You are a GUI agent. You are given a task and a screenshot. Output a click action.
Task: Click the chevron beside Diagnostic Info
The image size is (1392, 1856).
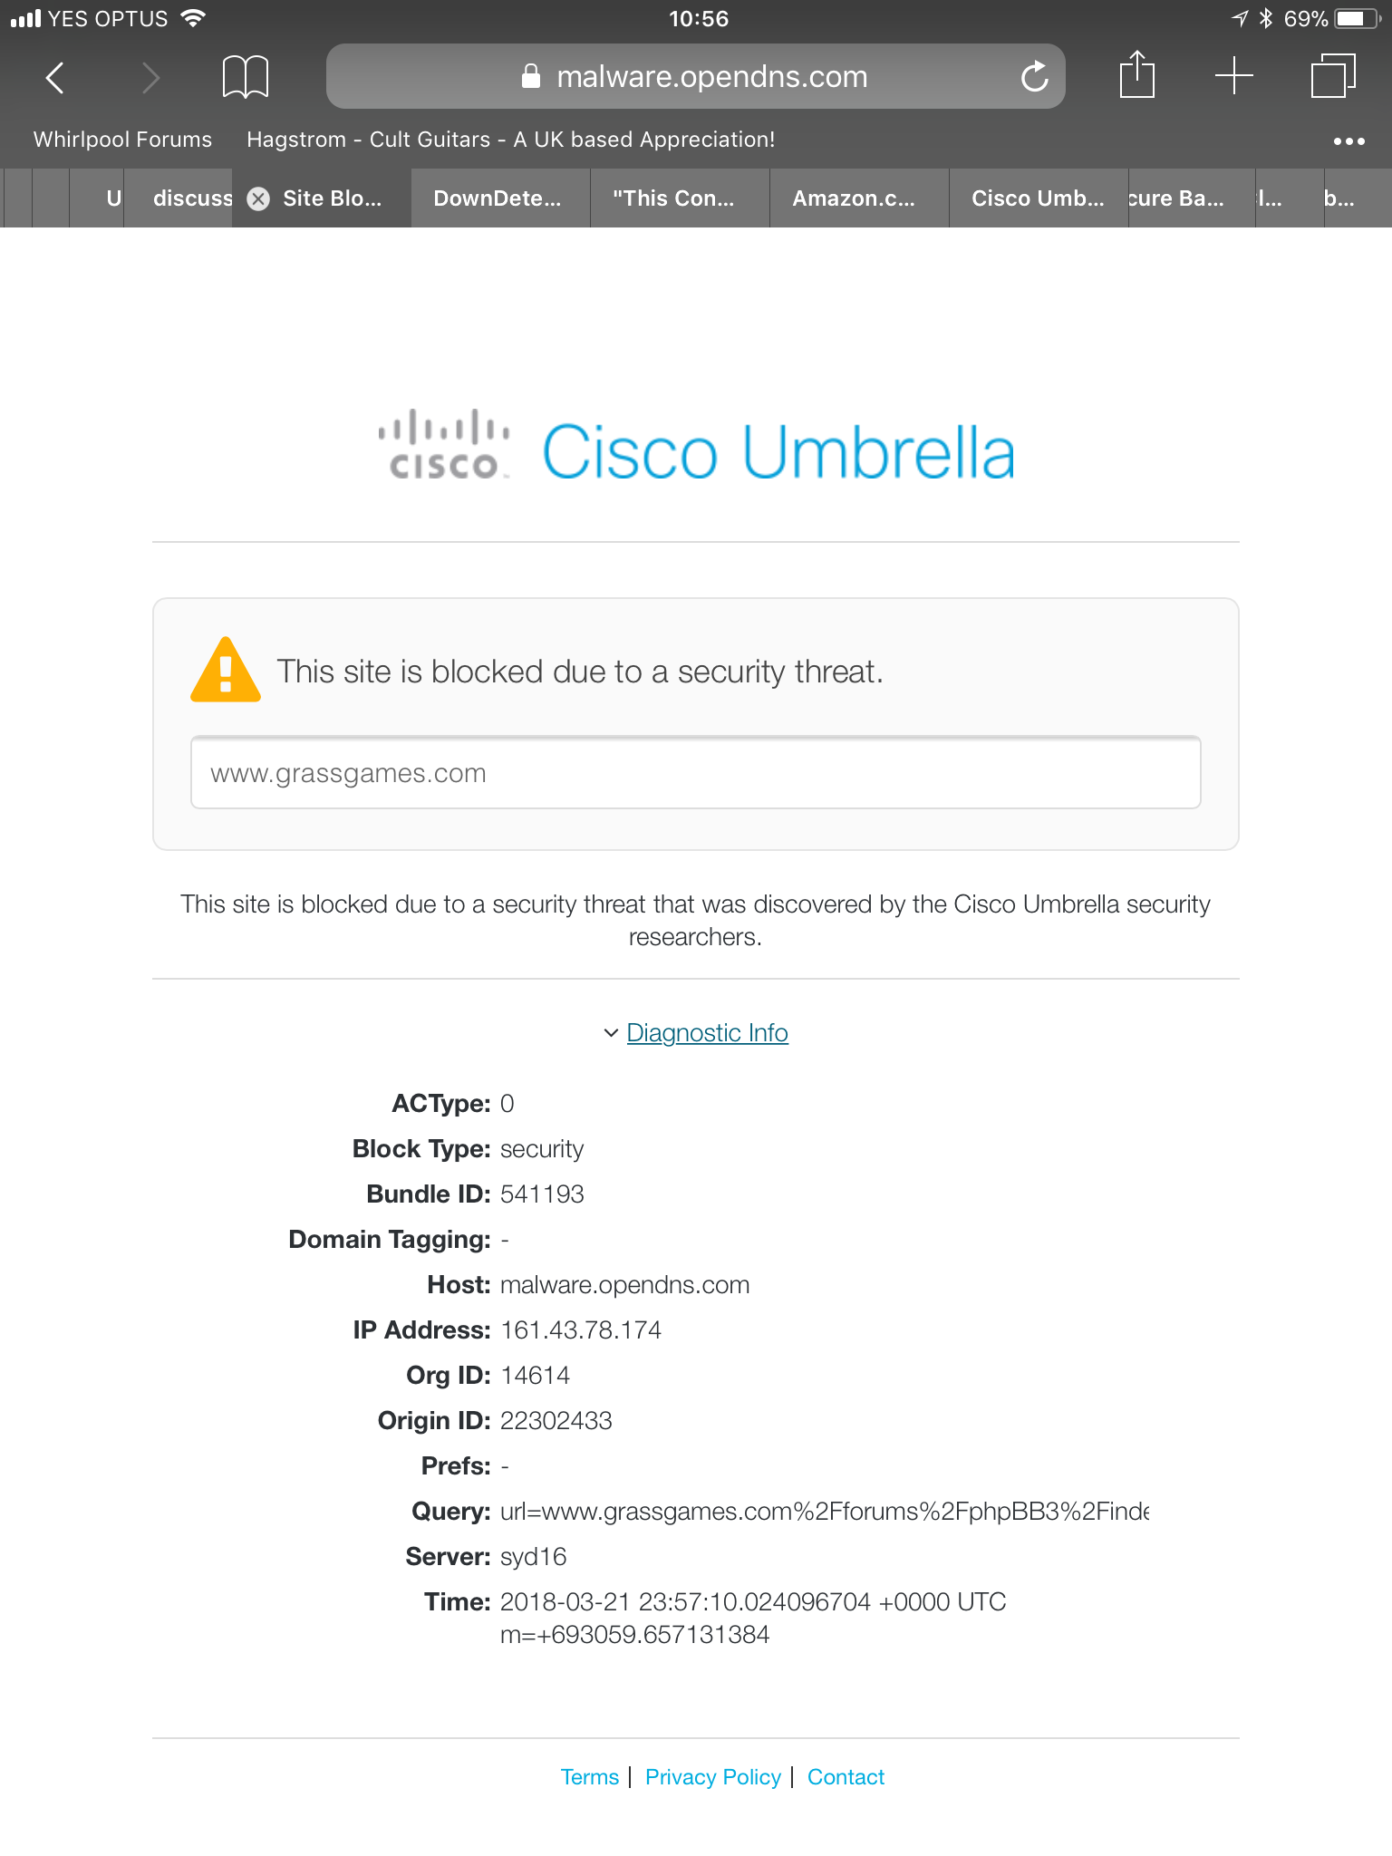[611, 1033]
